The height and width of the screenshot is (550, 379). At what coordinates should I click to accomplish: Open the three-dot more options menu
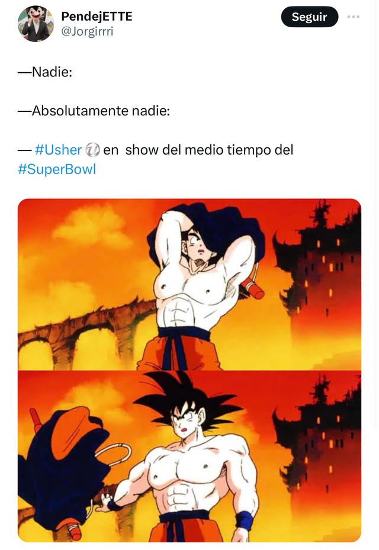pyautogui.click(x=354, y=17)
